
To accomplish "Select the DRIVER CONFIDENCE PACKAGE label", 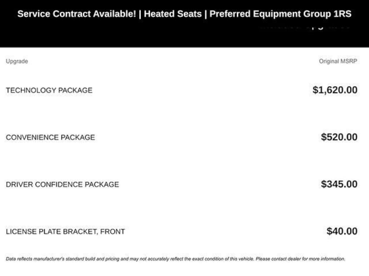I will point(62,184).
